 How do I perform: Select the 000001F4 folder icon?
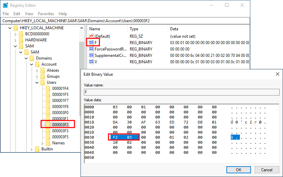(48, 88)
